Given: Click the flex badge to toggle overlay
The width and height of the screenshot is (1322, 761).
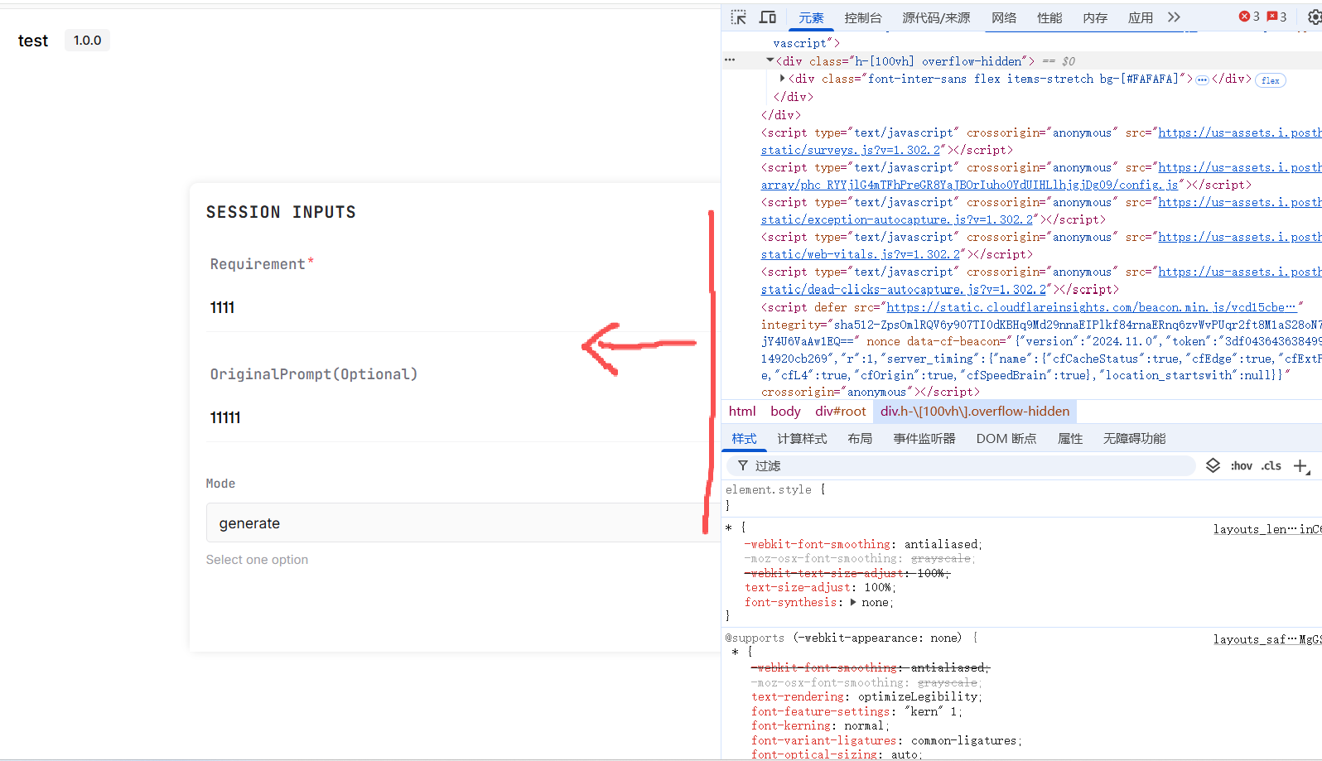Looking at the screenshot, I should tap(1271, 80).
